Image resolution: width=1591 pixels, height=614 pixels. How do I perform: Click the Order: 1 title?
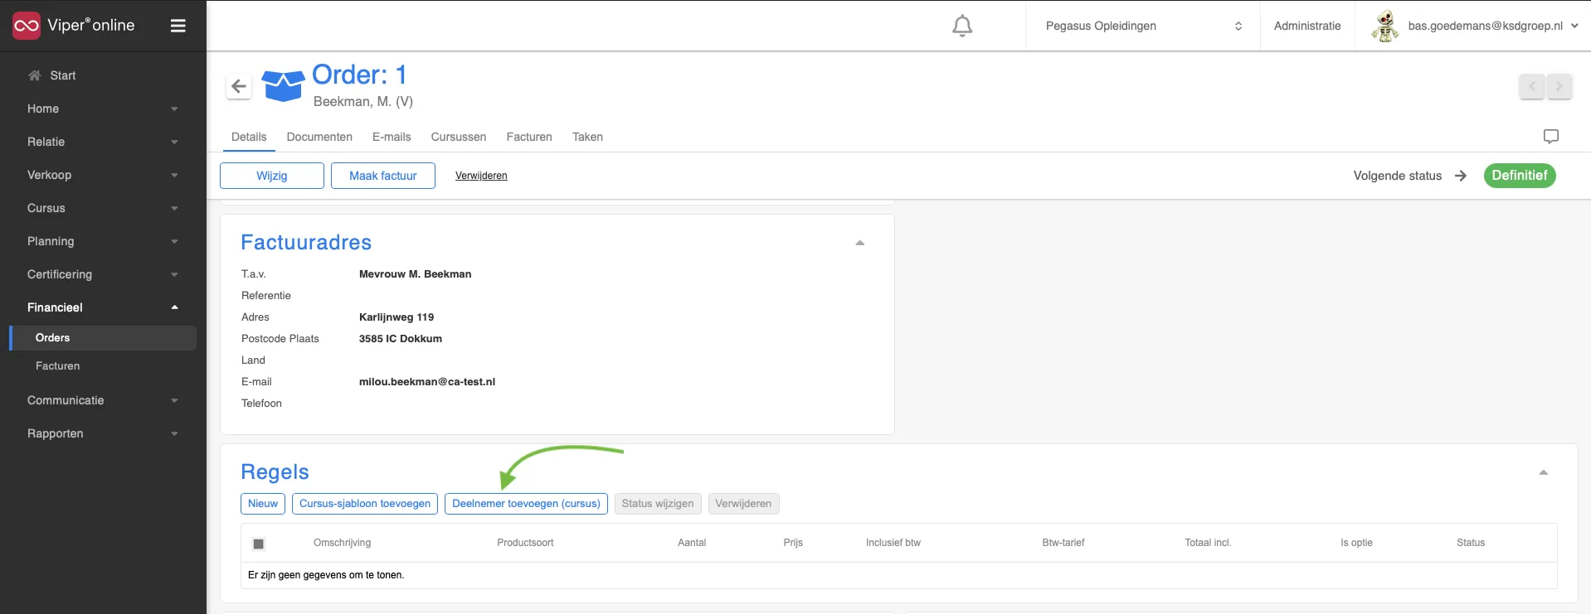[x=359, y=75]
